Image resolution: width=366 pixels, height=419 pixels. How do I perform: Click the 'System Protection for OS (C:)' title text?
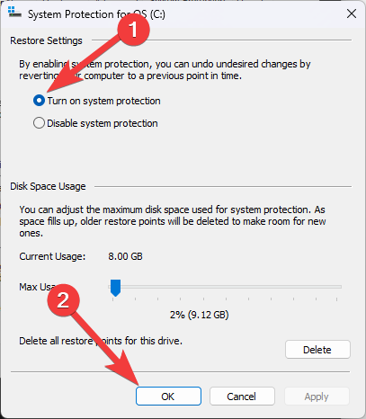[96, 14]
